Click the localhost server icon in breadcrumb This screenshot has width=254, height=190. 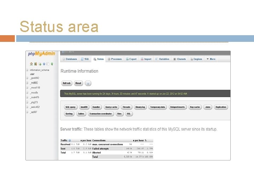coord(63,52)
